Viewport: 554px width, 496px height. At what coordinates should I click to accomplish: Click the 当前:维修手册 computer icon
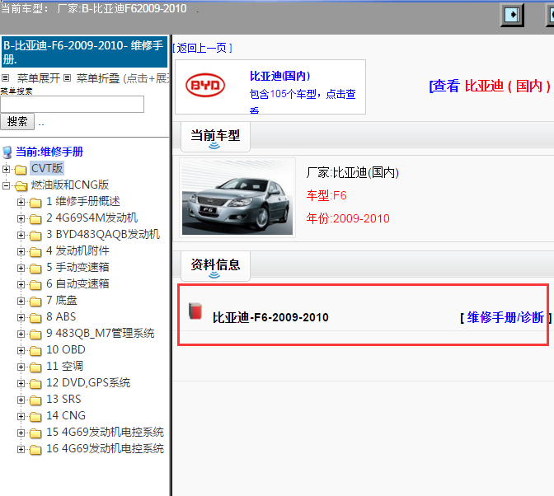point(7,152)
